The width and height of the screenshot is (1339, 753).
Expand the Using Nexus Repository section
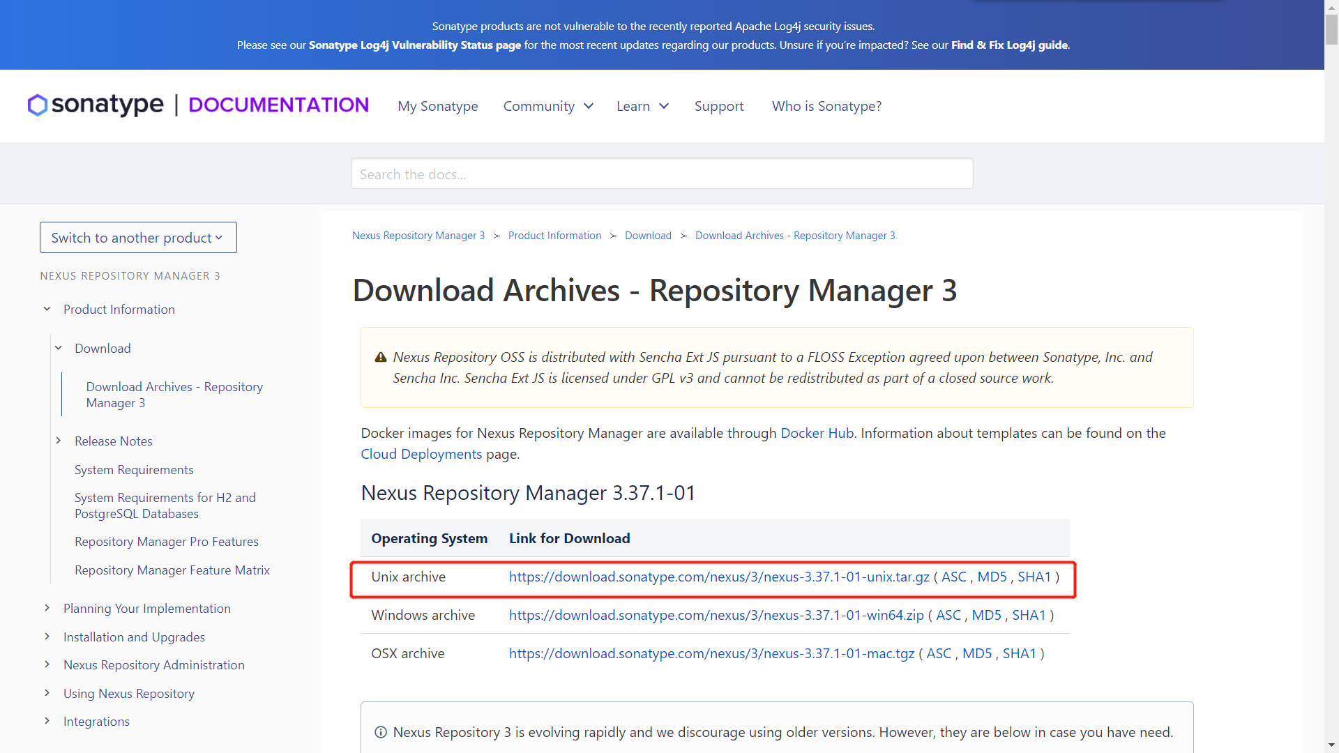pyautogui.click(x=47, y=693)
